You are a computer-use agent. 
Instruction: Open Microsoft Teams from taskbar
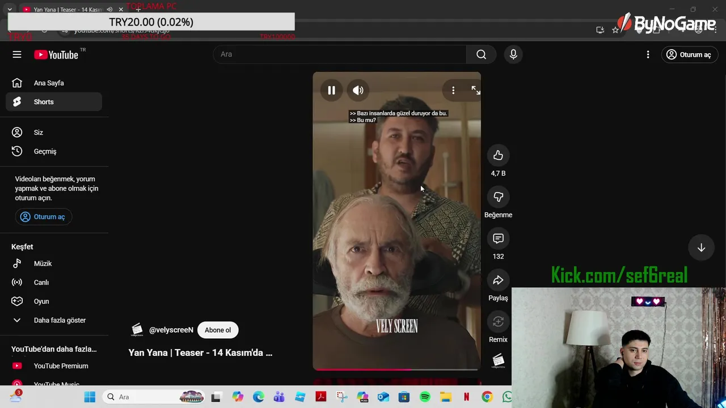click(x=279, y=397)
